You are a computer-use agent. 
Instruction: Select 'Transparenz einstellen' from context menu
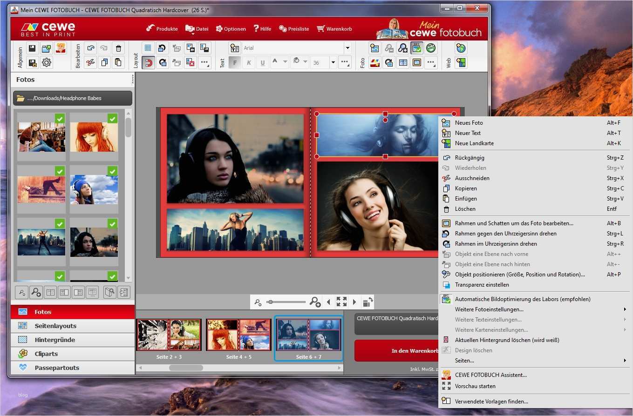click(x=482, y=285)
